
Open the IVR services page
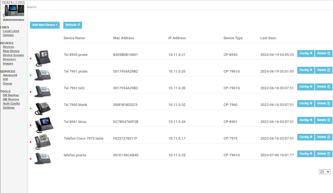(x=5, y=79)
